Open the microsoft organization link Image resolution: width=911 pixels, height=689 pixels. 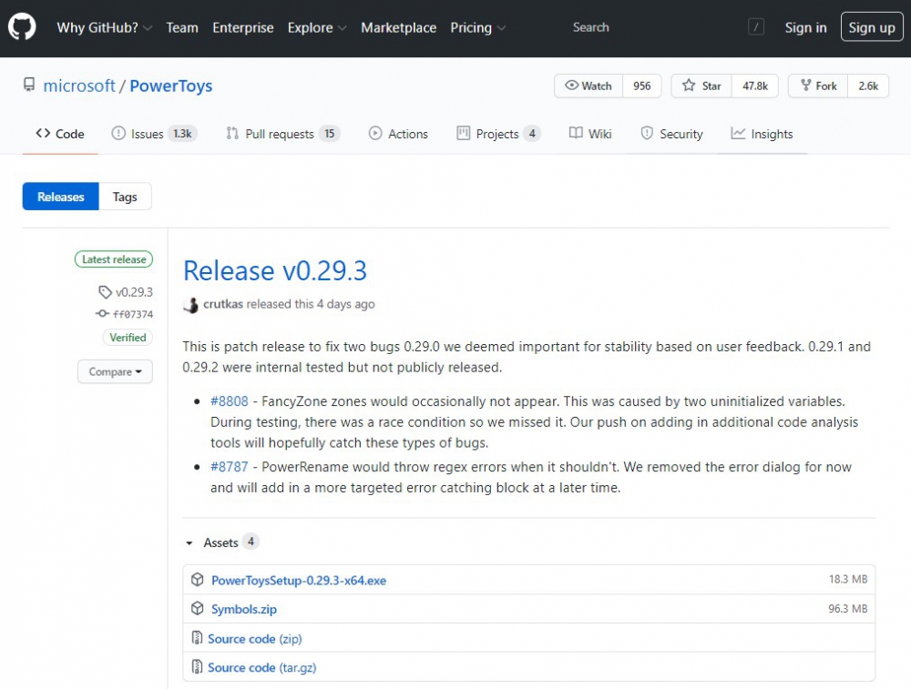(79, 86)
